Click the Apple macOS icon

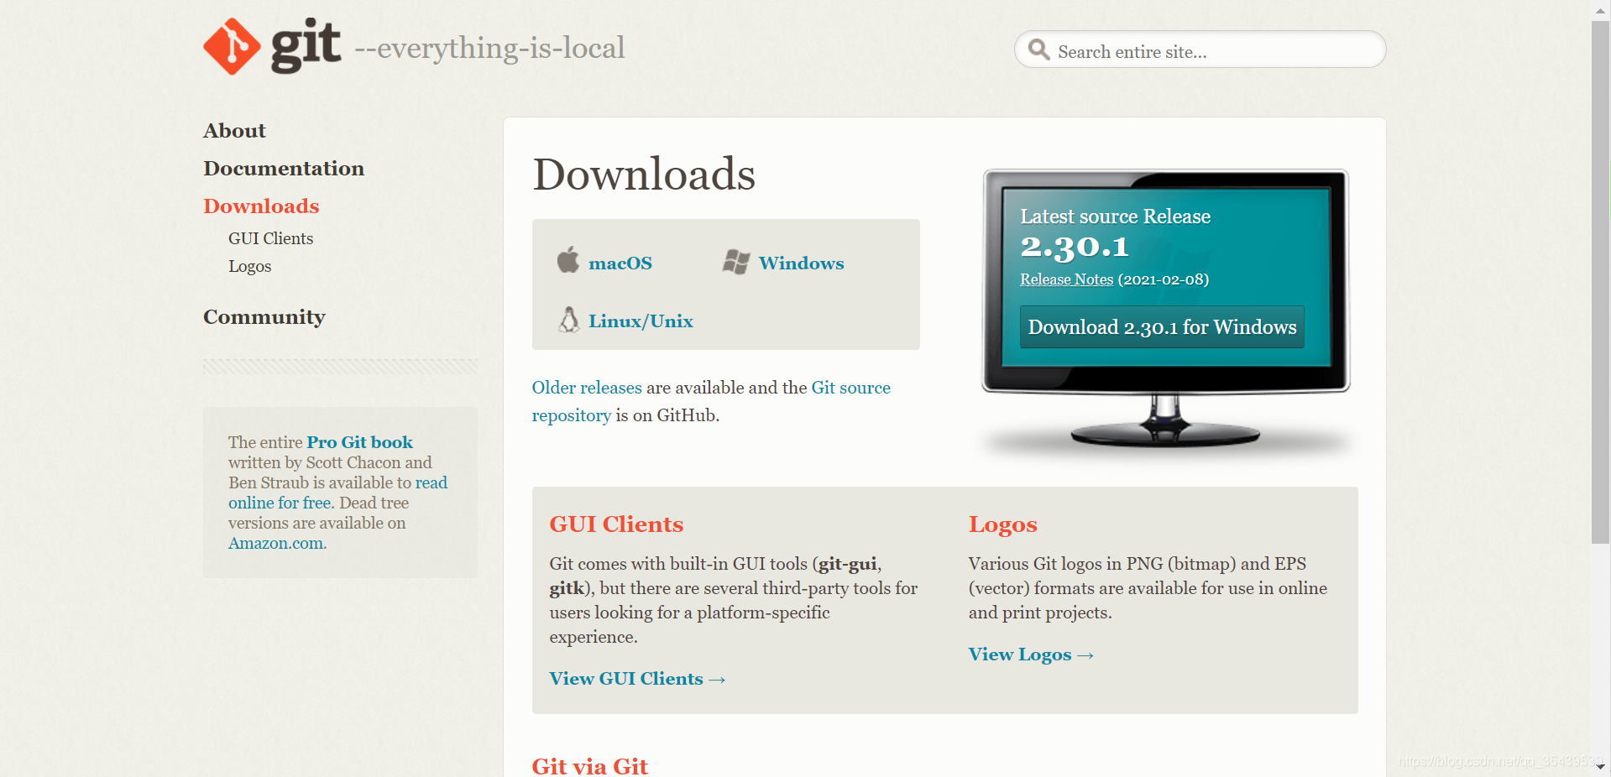(568, 260)
